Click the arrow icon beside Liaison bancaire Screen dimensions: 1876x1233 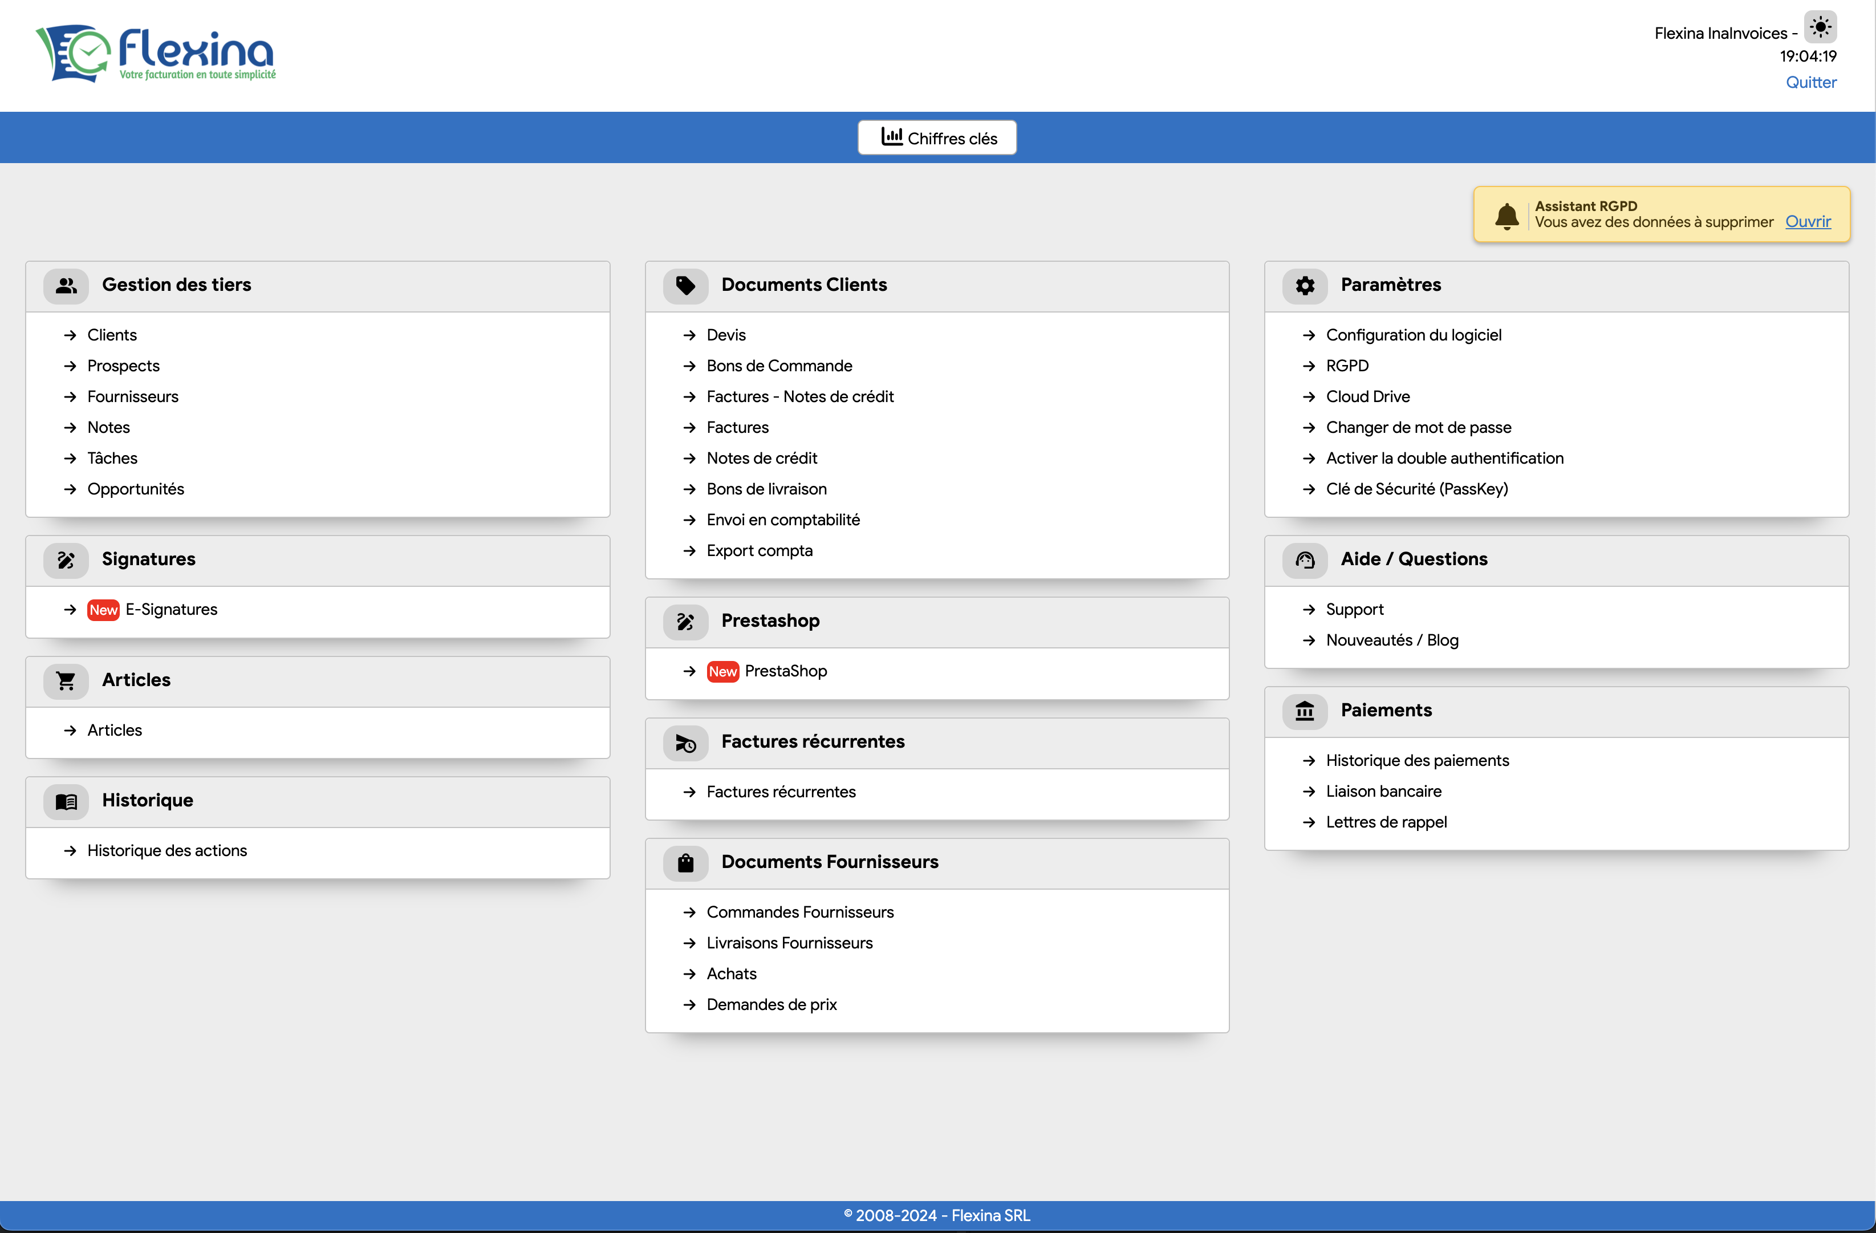[1309, 792]
